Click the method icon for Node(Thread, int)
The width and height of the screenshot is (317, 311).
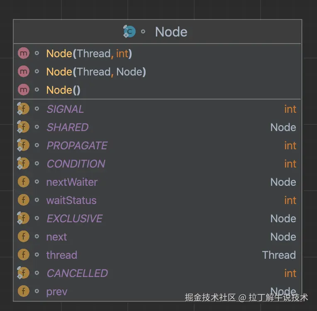click(x=24, y=53)
